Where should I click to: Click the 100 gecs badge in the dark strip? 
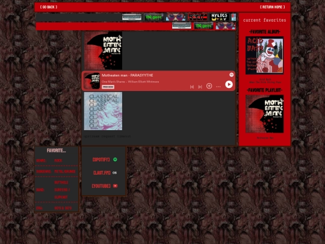153,17
